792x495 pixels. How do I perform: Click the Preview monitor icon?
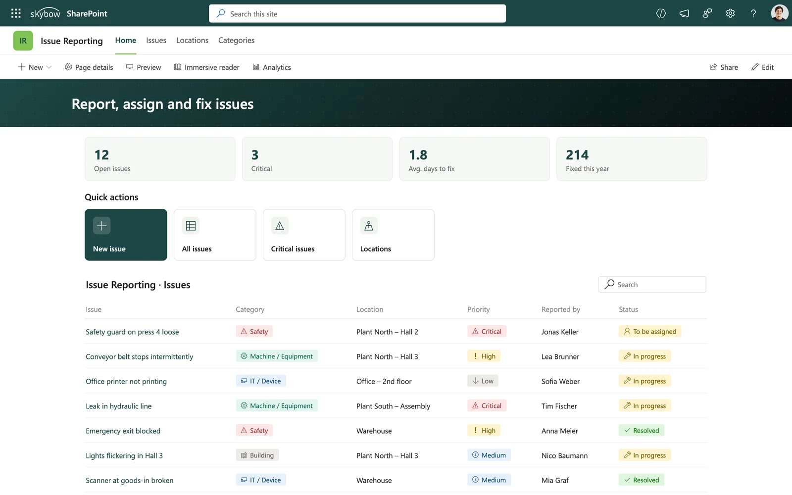[130, 67]
